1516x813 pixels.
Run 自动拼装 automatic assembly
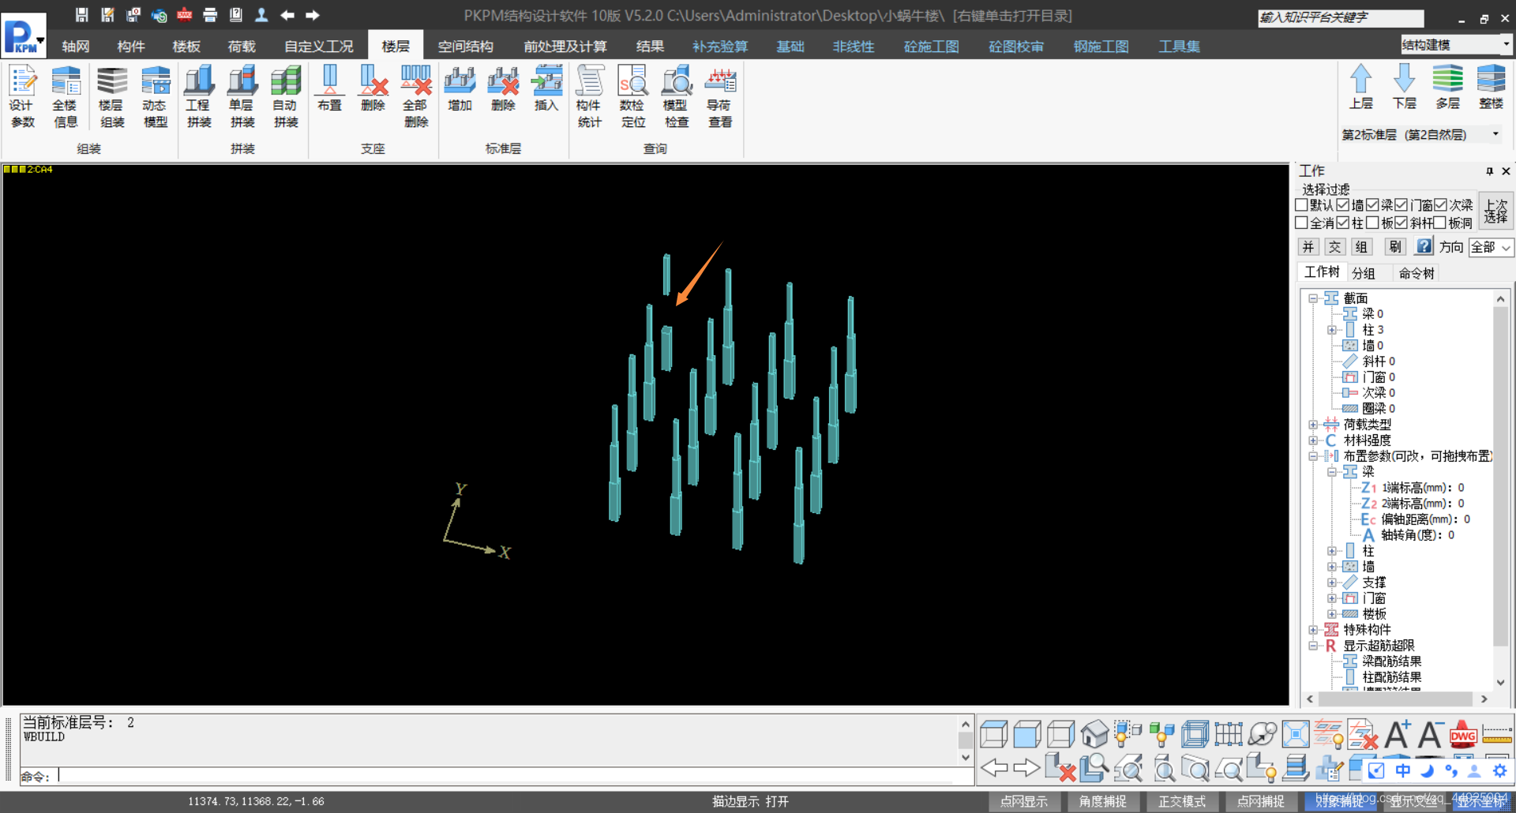click(x=286, y=96)
